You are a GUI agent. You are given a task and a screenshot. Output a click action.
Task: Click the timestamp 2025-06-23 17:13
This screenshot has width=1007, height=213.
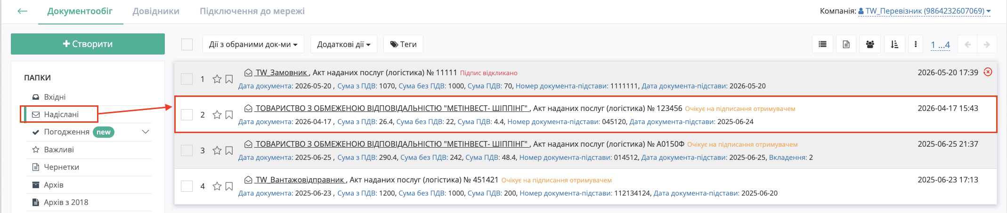948,180
